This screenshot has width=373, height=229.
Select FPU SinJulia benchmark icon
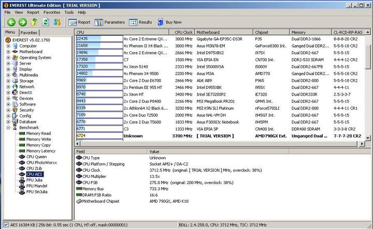point(22,192)
